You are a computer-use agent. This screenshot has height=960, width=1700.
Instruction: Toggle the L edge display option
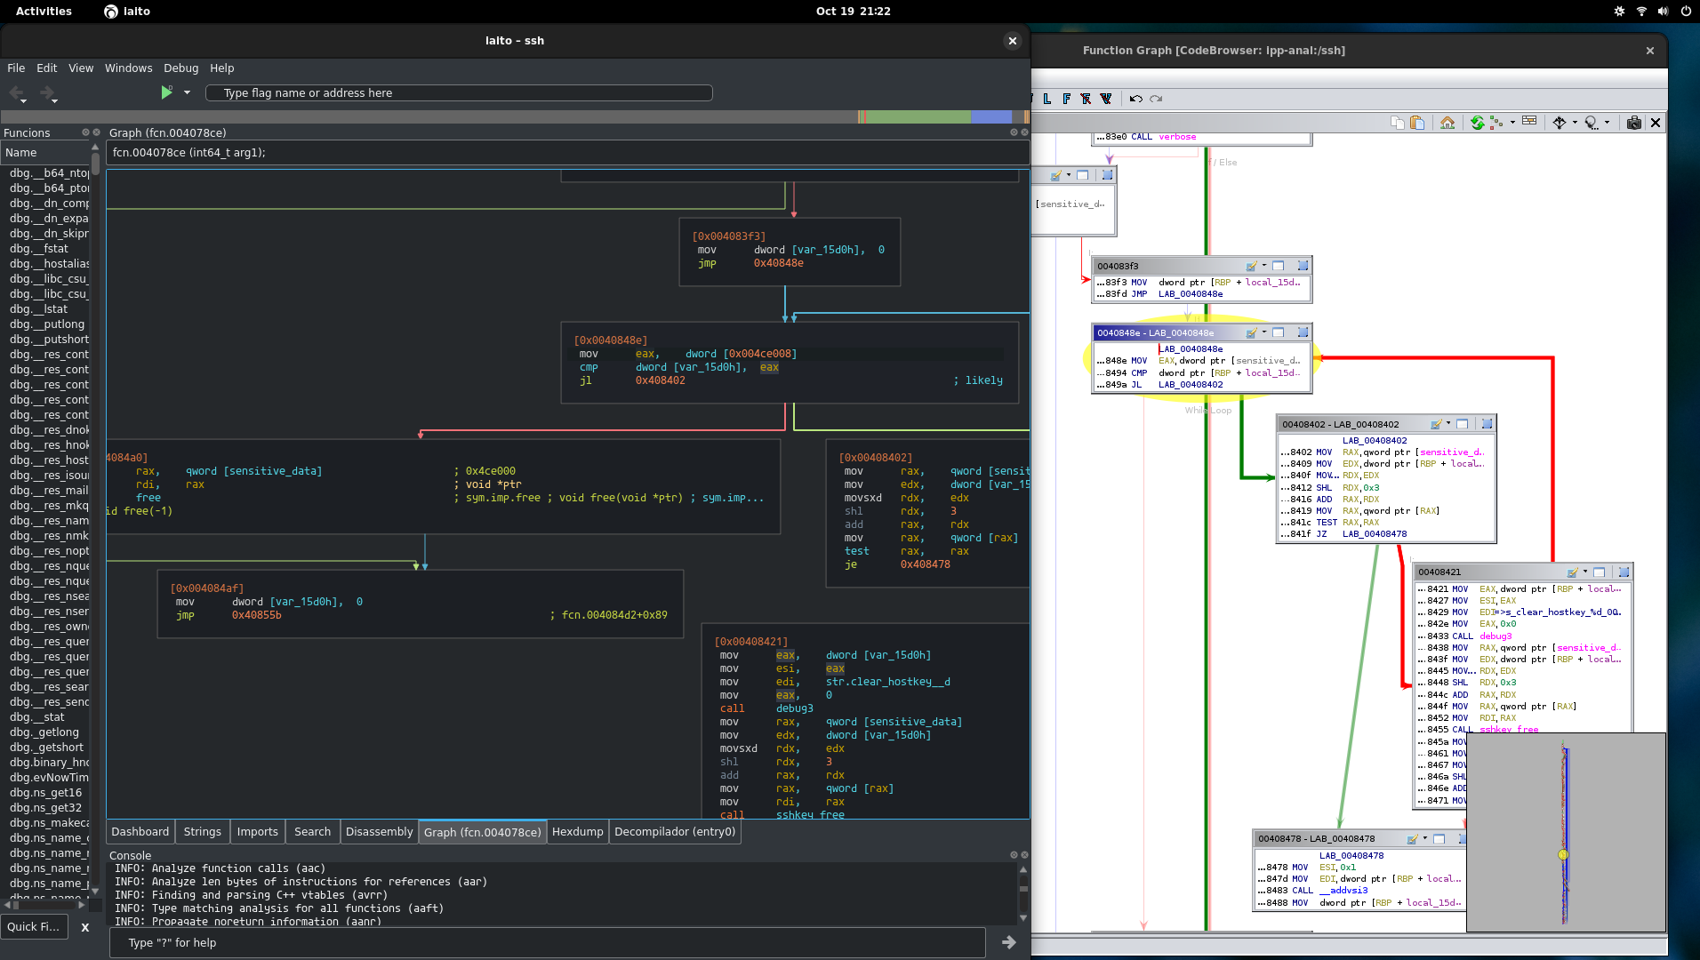(x=1047, y=100)
